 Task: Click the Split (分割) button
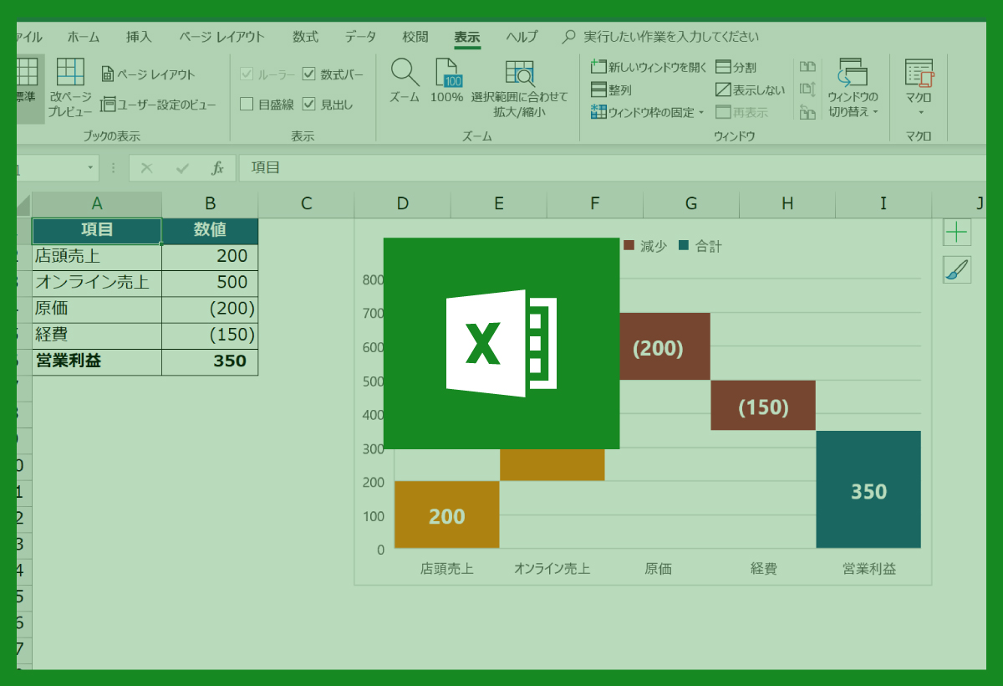[736, 67]
